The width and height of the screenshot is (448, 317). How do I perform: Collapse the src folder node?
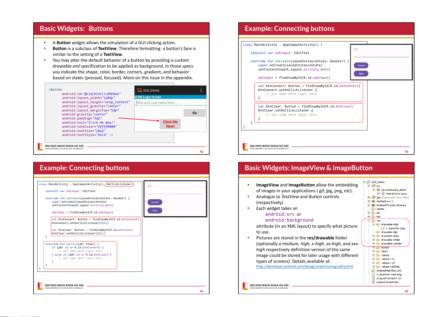click(x=369, y=186)
